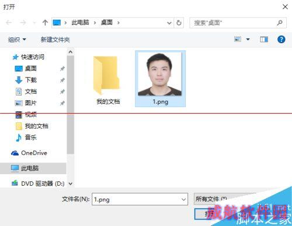Open the 文件名 filename combo dropdown
292x226 pixels.
coord(183,199)
